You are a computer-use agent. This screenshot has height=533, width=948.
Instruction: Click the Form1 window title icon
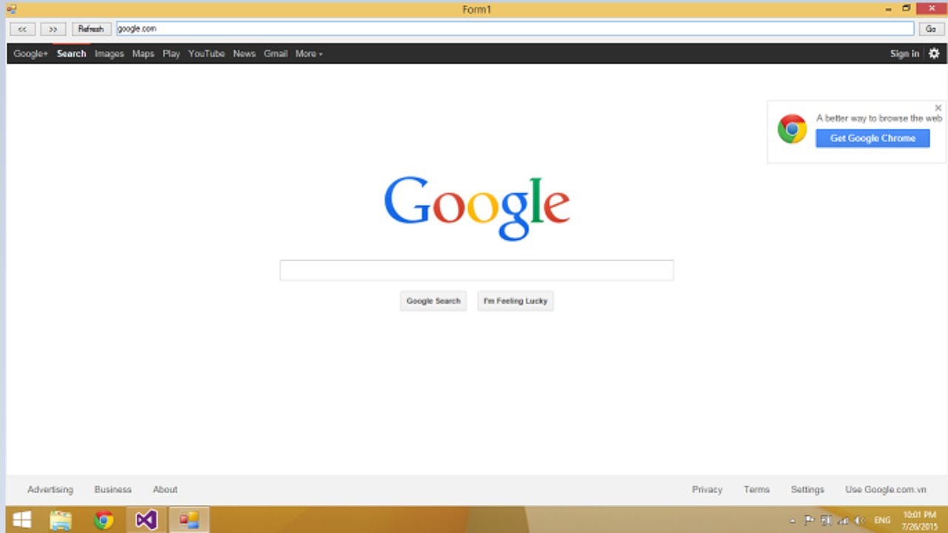[11, 9]
